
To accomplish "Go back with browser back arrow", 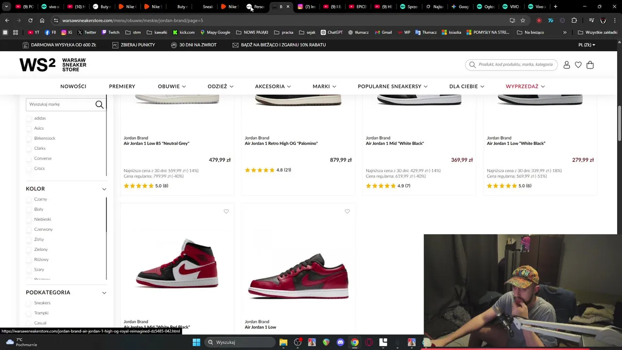I will tap(7, 20).
